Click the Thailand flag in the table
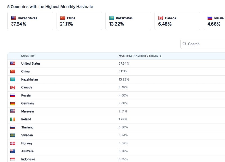Screen dimensions: 225x162 pos(13,127)
